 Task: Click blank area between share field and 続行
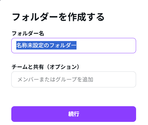(74, 97)
